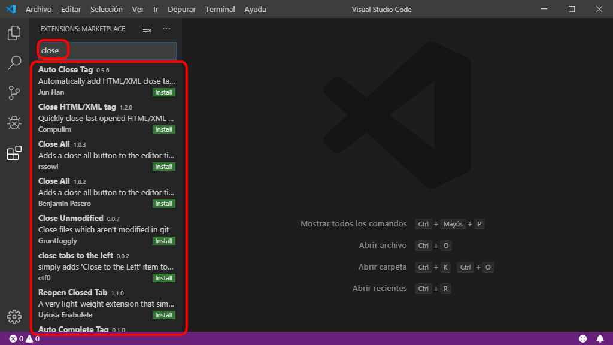Click the VS Code logo icon in title bar
This screenshot has width=613, height=345.
click(x=11, y=9)
